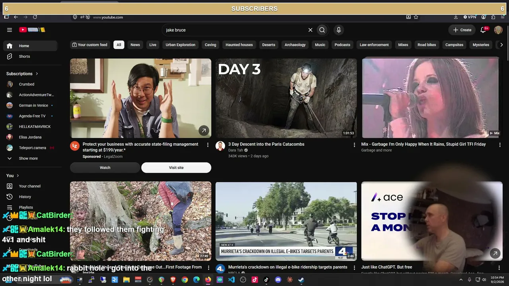Clear the search text with X icon

click(x=311, y=30)
